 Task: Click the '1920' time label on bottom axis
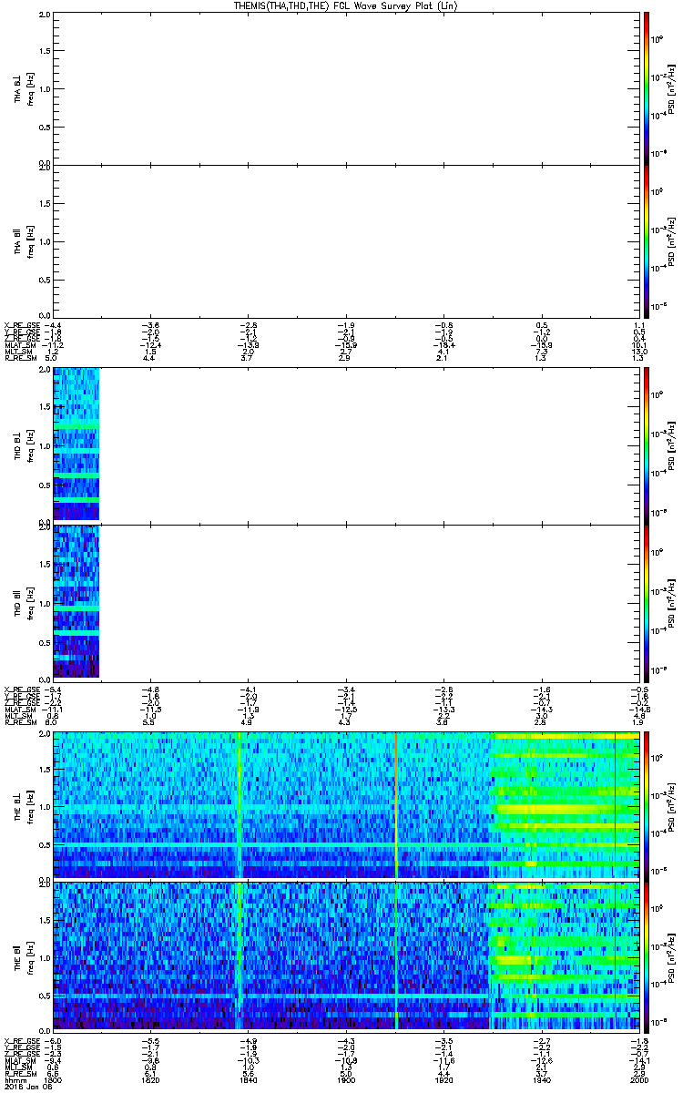443,1079
